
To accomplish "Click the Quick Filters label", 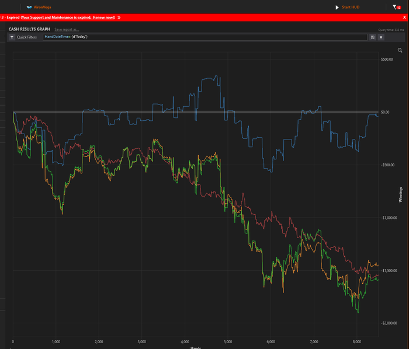I will click(x=27, y=37).
